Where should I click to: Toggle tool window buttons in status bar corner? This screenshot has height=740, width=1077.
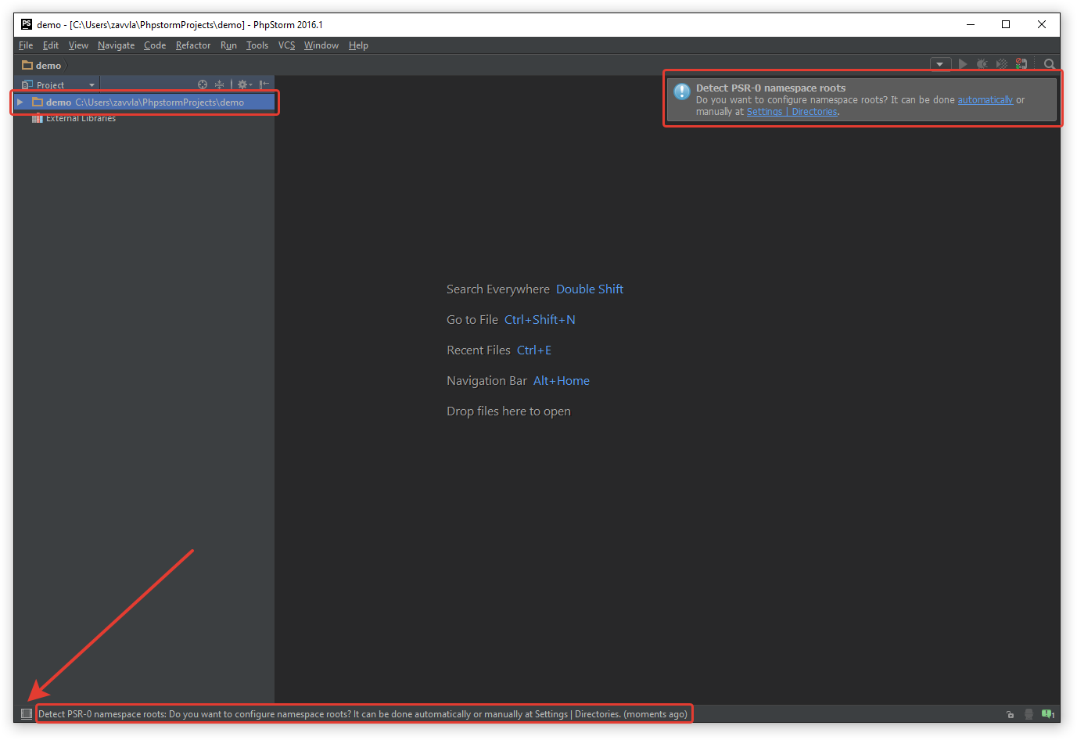click(x=27, y=713)
